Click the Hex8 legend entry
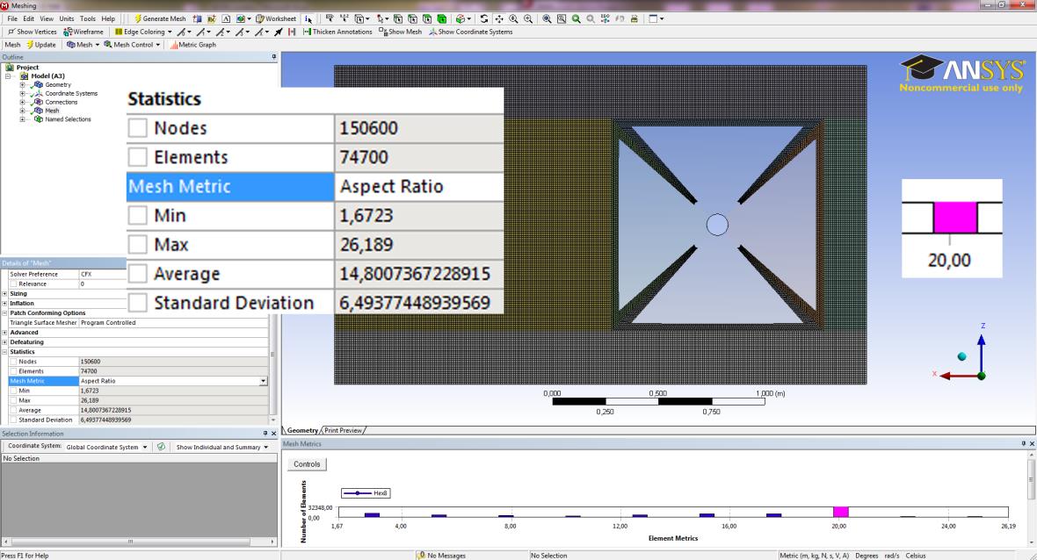This screenshot has height=560, width=1037. point(365,493)
